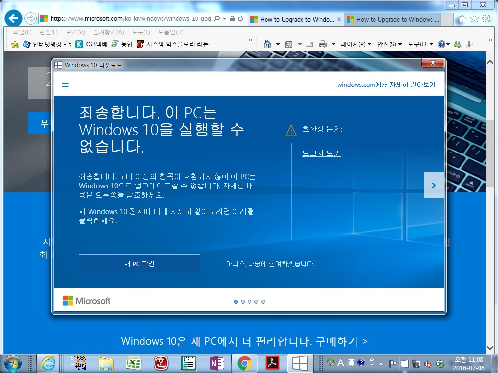Expand the print dropdown arrow
Screen dimensions: 498x373
point(333,44)
